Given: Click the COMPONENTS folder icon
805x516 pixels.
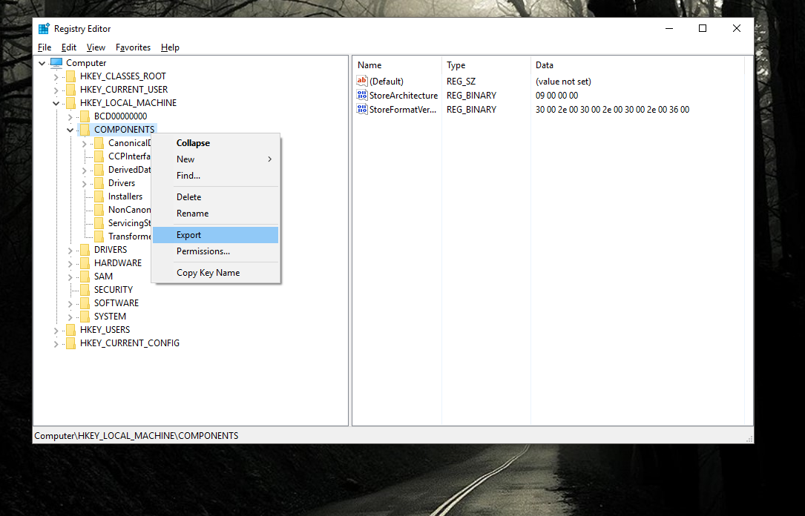Looking at the screenshot, I should 85,130.
